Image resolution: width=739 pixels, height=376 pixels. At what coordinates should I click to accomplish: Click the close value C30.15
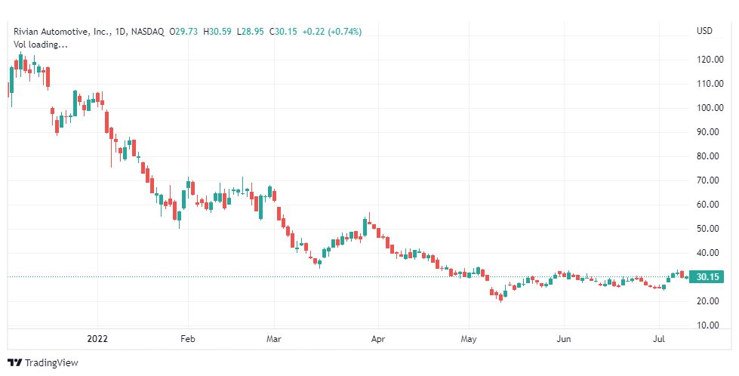283,32
